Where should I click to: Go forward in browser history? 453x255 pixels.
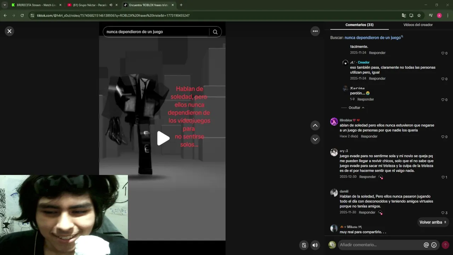point(13,16)
